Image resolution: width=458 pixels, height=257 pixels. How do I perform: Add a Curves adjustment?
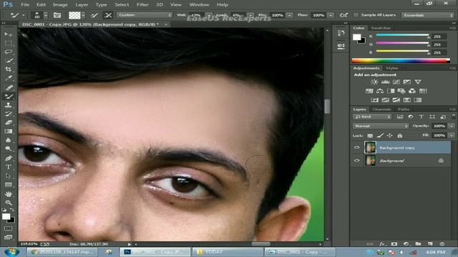pyautogui.click(x=396, y=82)
